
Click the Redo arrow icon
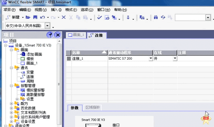coord(53,17)
